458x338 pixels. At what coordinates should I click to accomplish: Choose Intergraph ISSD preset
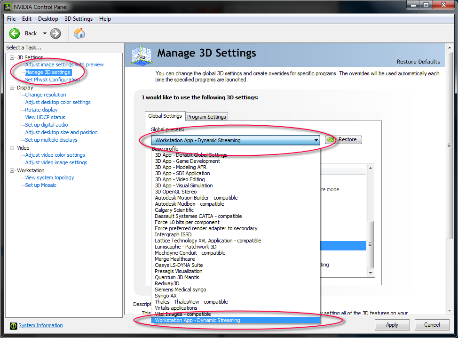tap(236, 235)
